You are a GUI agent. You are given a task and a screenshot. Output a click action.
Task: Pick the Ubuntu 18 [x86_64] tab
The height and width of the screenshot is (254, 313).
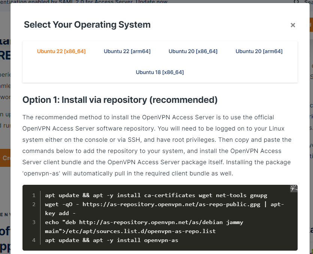(x=160, y=72)
